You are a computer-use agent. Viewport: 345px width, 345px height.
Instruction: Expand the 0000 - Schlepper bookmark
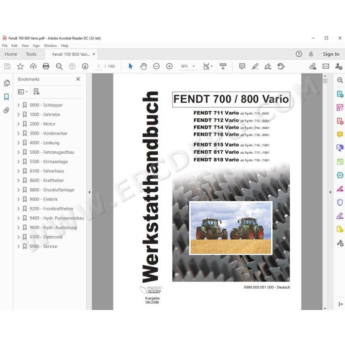pyautogui.click(x=19, y=105)
